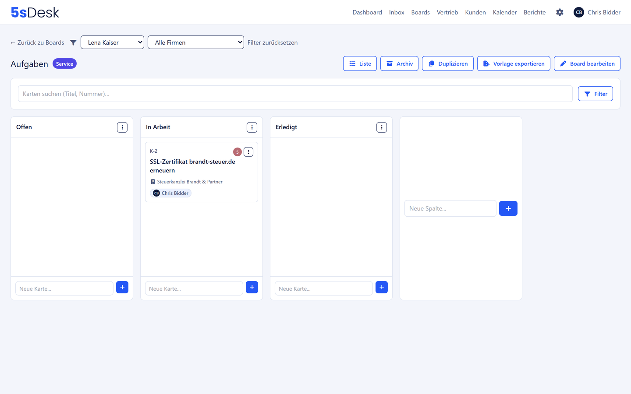
Task: Click Neue Karte field in In Arbeit column
Action: pyautogui.click(x=194, y=288)
